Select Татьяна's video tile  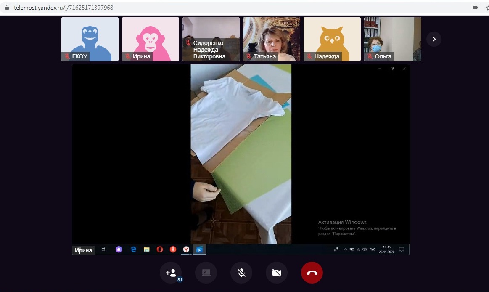click(272, 39)
